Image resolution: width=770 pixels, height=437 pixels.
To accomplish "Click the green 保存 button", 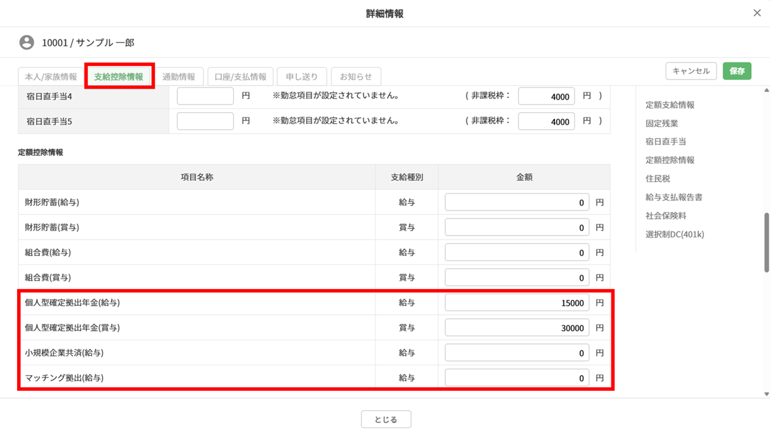I will tap(737, 71).
